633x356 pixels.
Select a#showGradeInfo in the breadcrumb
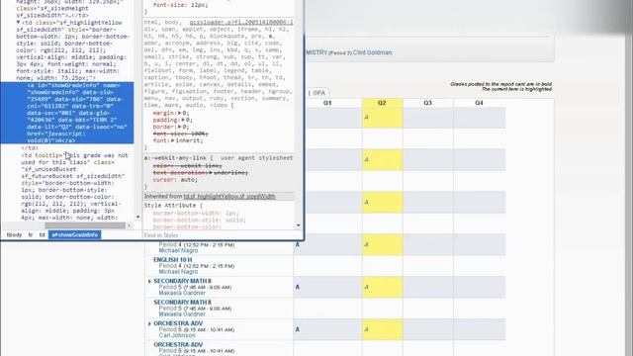[75, 235]
